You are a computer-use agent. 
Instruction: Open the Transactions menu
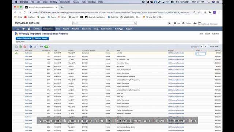(x=48, y=29)
